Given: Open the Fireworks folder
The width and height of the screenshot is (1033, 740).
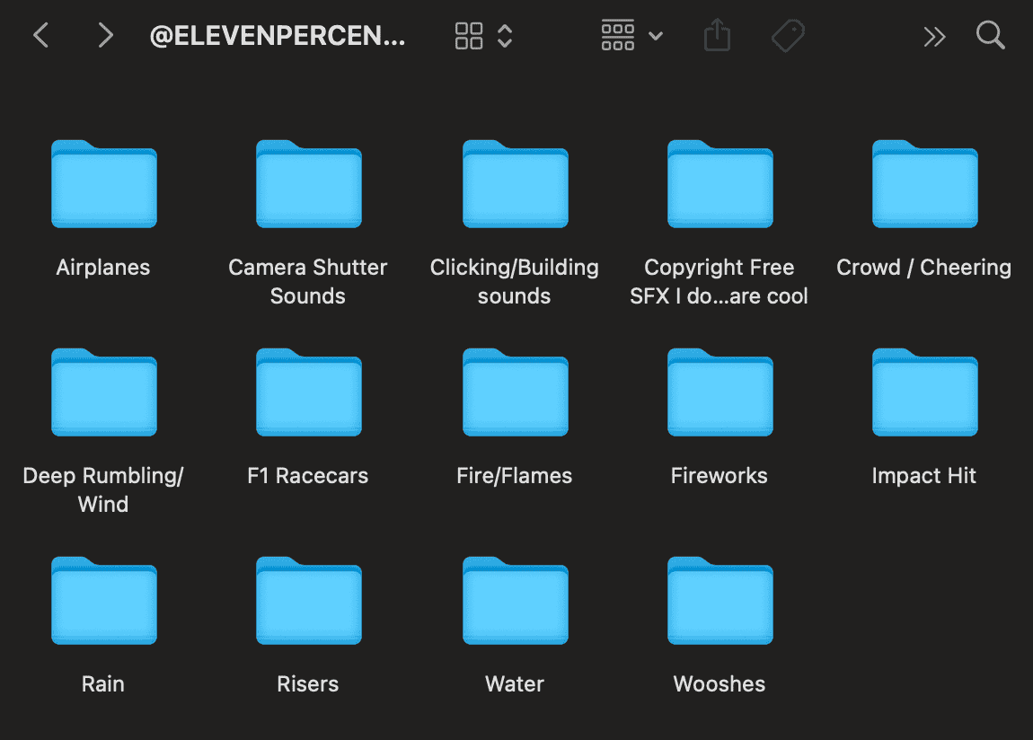Looking at the screenshot, I should coord(719,392).
